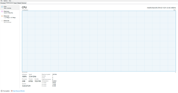Click the Resource Monitor icon

coord(12,91)
